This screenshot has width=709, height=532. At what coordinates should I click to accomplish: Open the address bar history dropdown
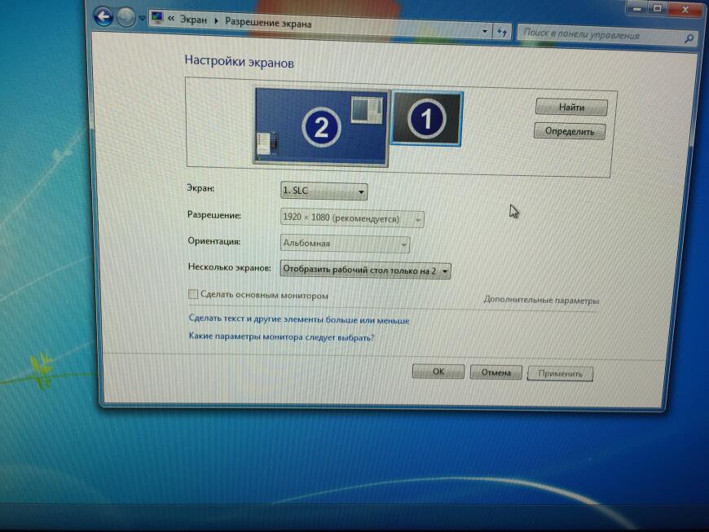[485, 31]
